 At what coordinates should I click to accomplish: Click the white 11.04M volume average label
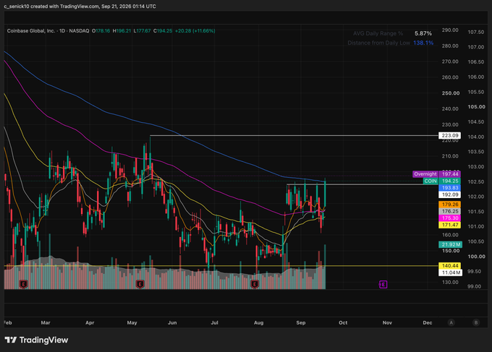[450, 272]
